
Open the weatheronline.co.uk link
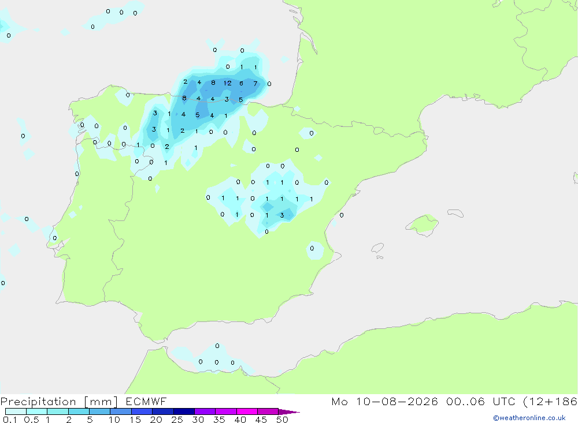point(529,418)
